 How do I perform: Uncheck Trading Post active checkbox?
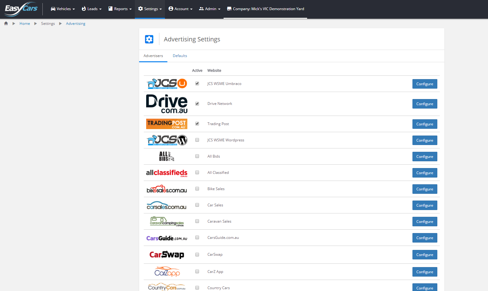point(197,124)
